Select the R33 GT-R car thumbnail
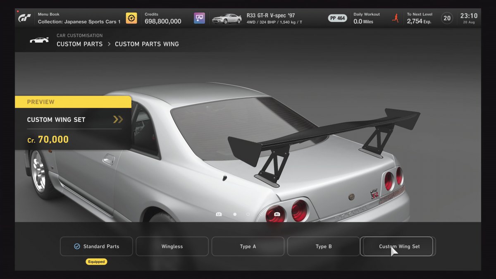 (227, 19)
